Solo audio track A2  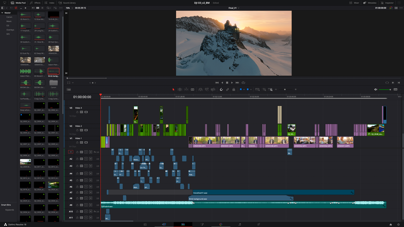click(x=86, y=159)
